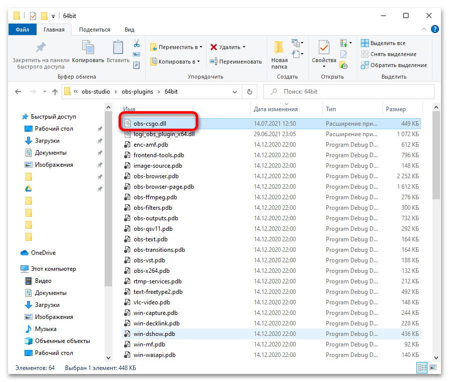Refresh the 64bit folder view
Viewport: 449px width, 382px height.
(250, 92)
